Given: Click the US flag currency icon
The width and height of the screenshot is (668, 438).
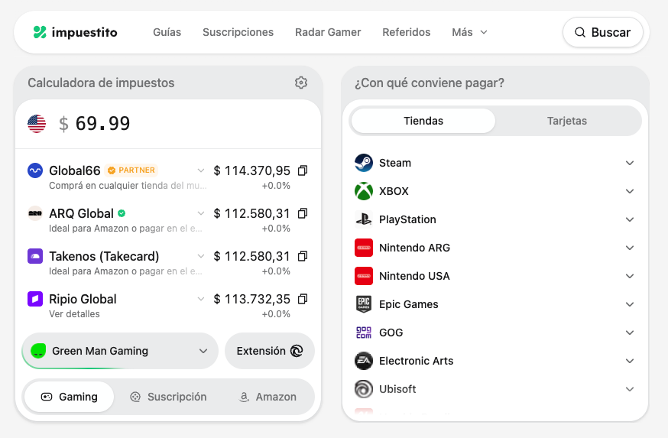Looking at the screenshot, I should [37, 124].
